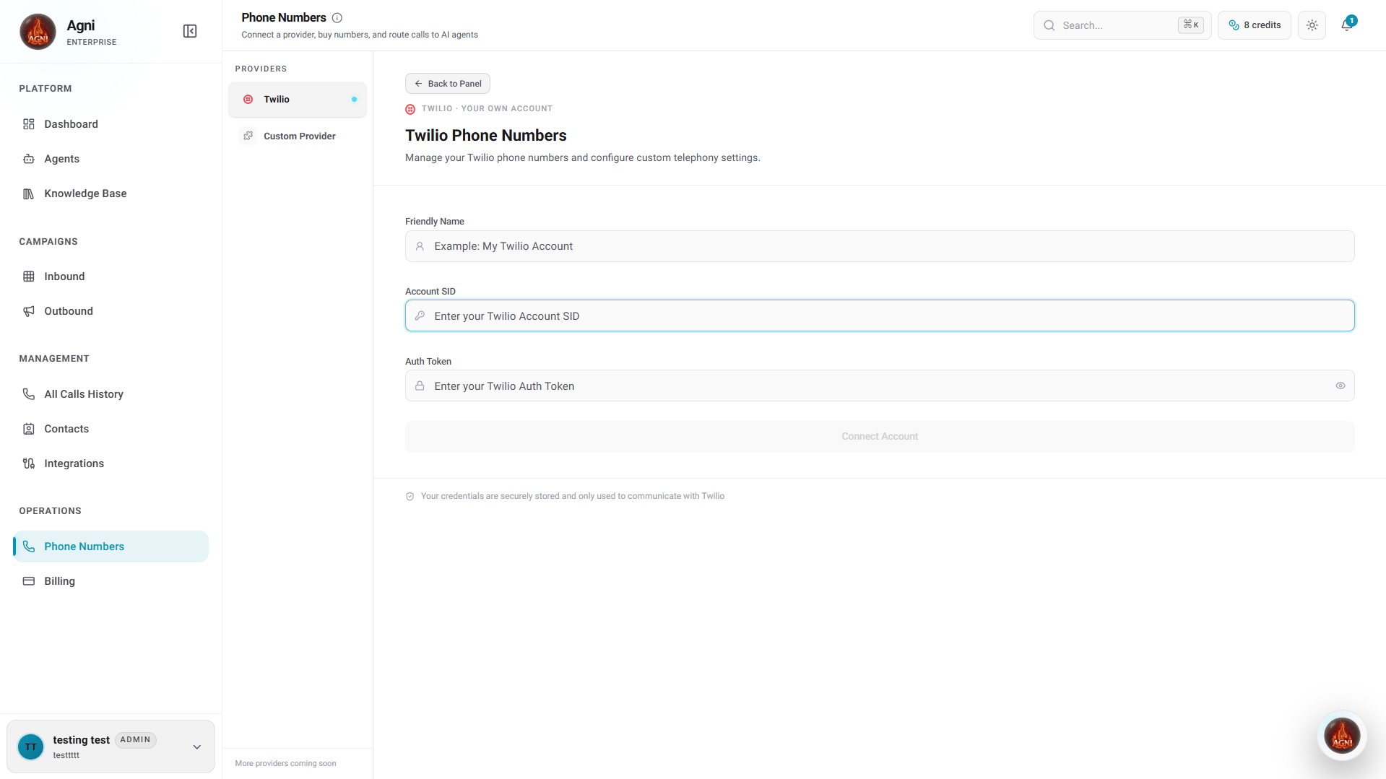Click the Contacts card icon
This screenshot has width=1386, height=779.
click(x=29, y=429)
